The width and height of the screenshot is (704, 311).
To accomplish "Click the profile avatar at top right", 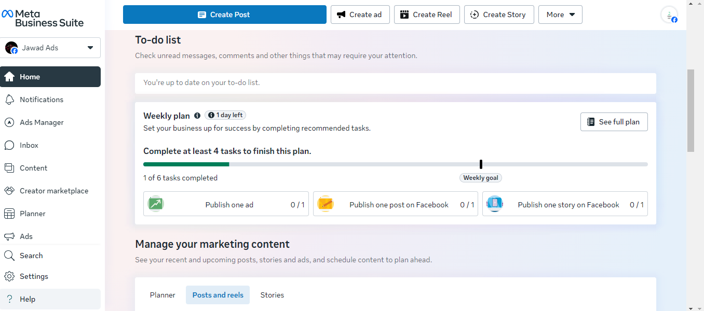I will click(x=669, y=15).
